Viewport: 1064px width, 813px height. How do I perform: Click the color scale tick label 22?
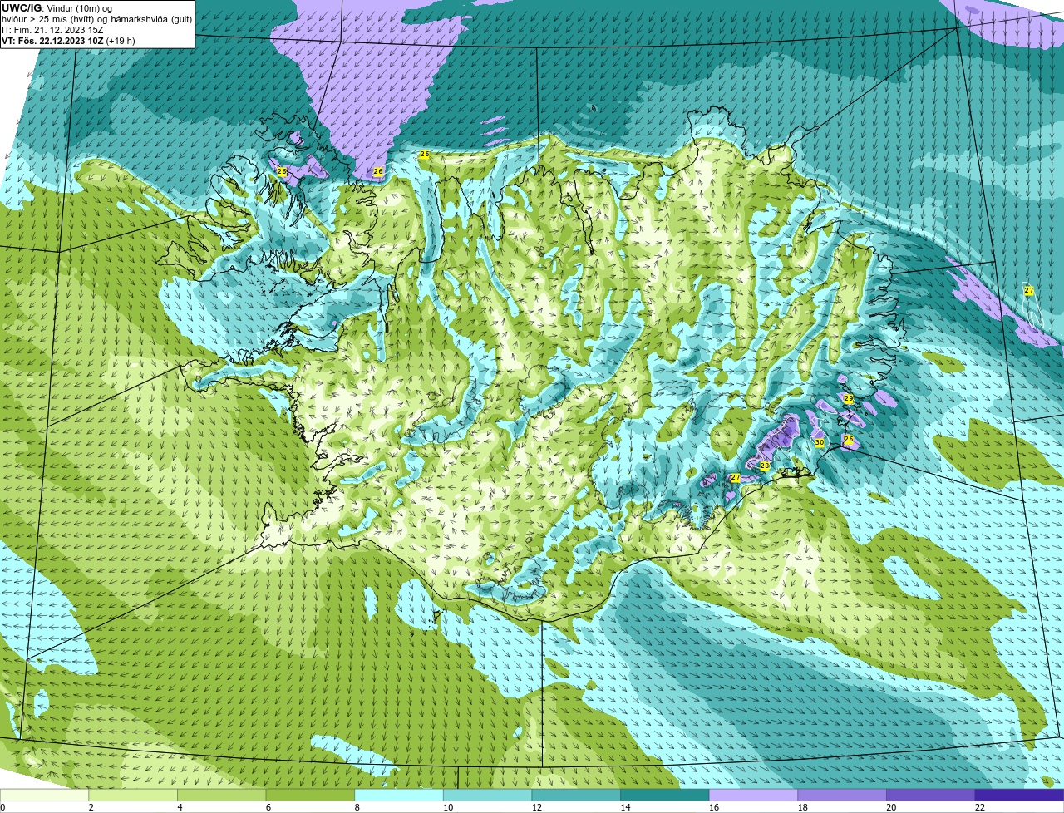980,807
